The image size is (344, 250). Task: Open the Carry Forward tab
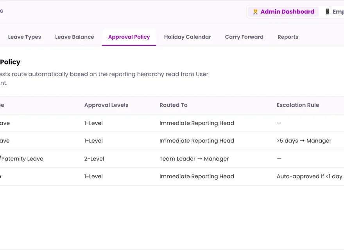(244, 37)
